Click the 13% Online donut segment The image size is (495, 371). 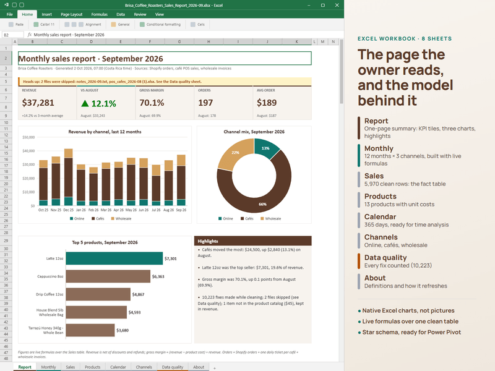click(x=265, y=148)
